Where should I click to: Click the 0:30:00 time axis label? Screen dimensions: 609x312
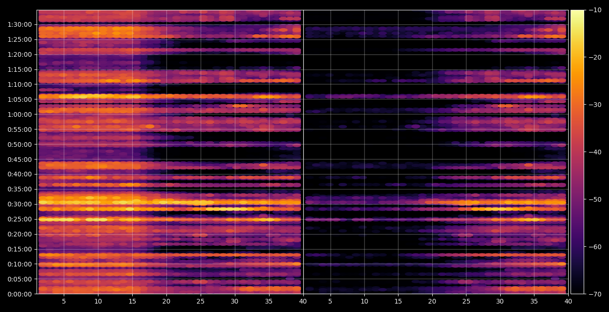pos(20,204)
